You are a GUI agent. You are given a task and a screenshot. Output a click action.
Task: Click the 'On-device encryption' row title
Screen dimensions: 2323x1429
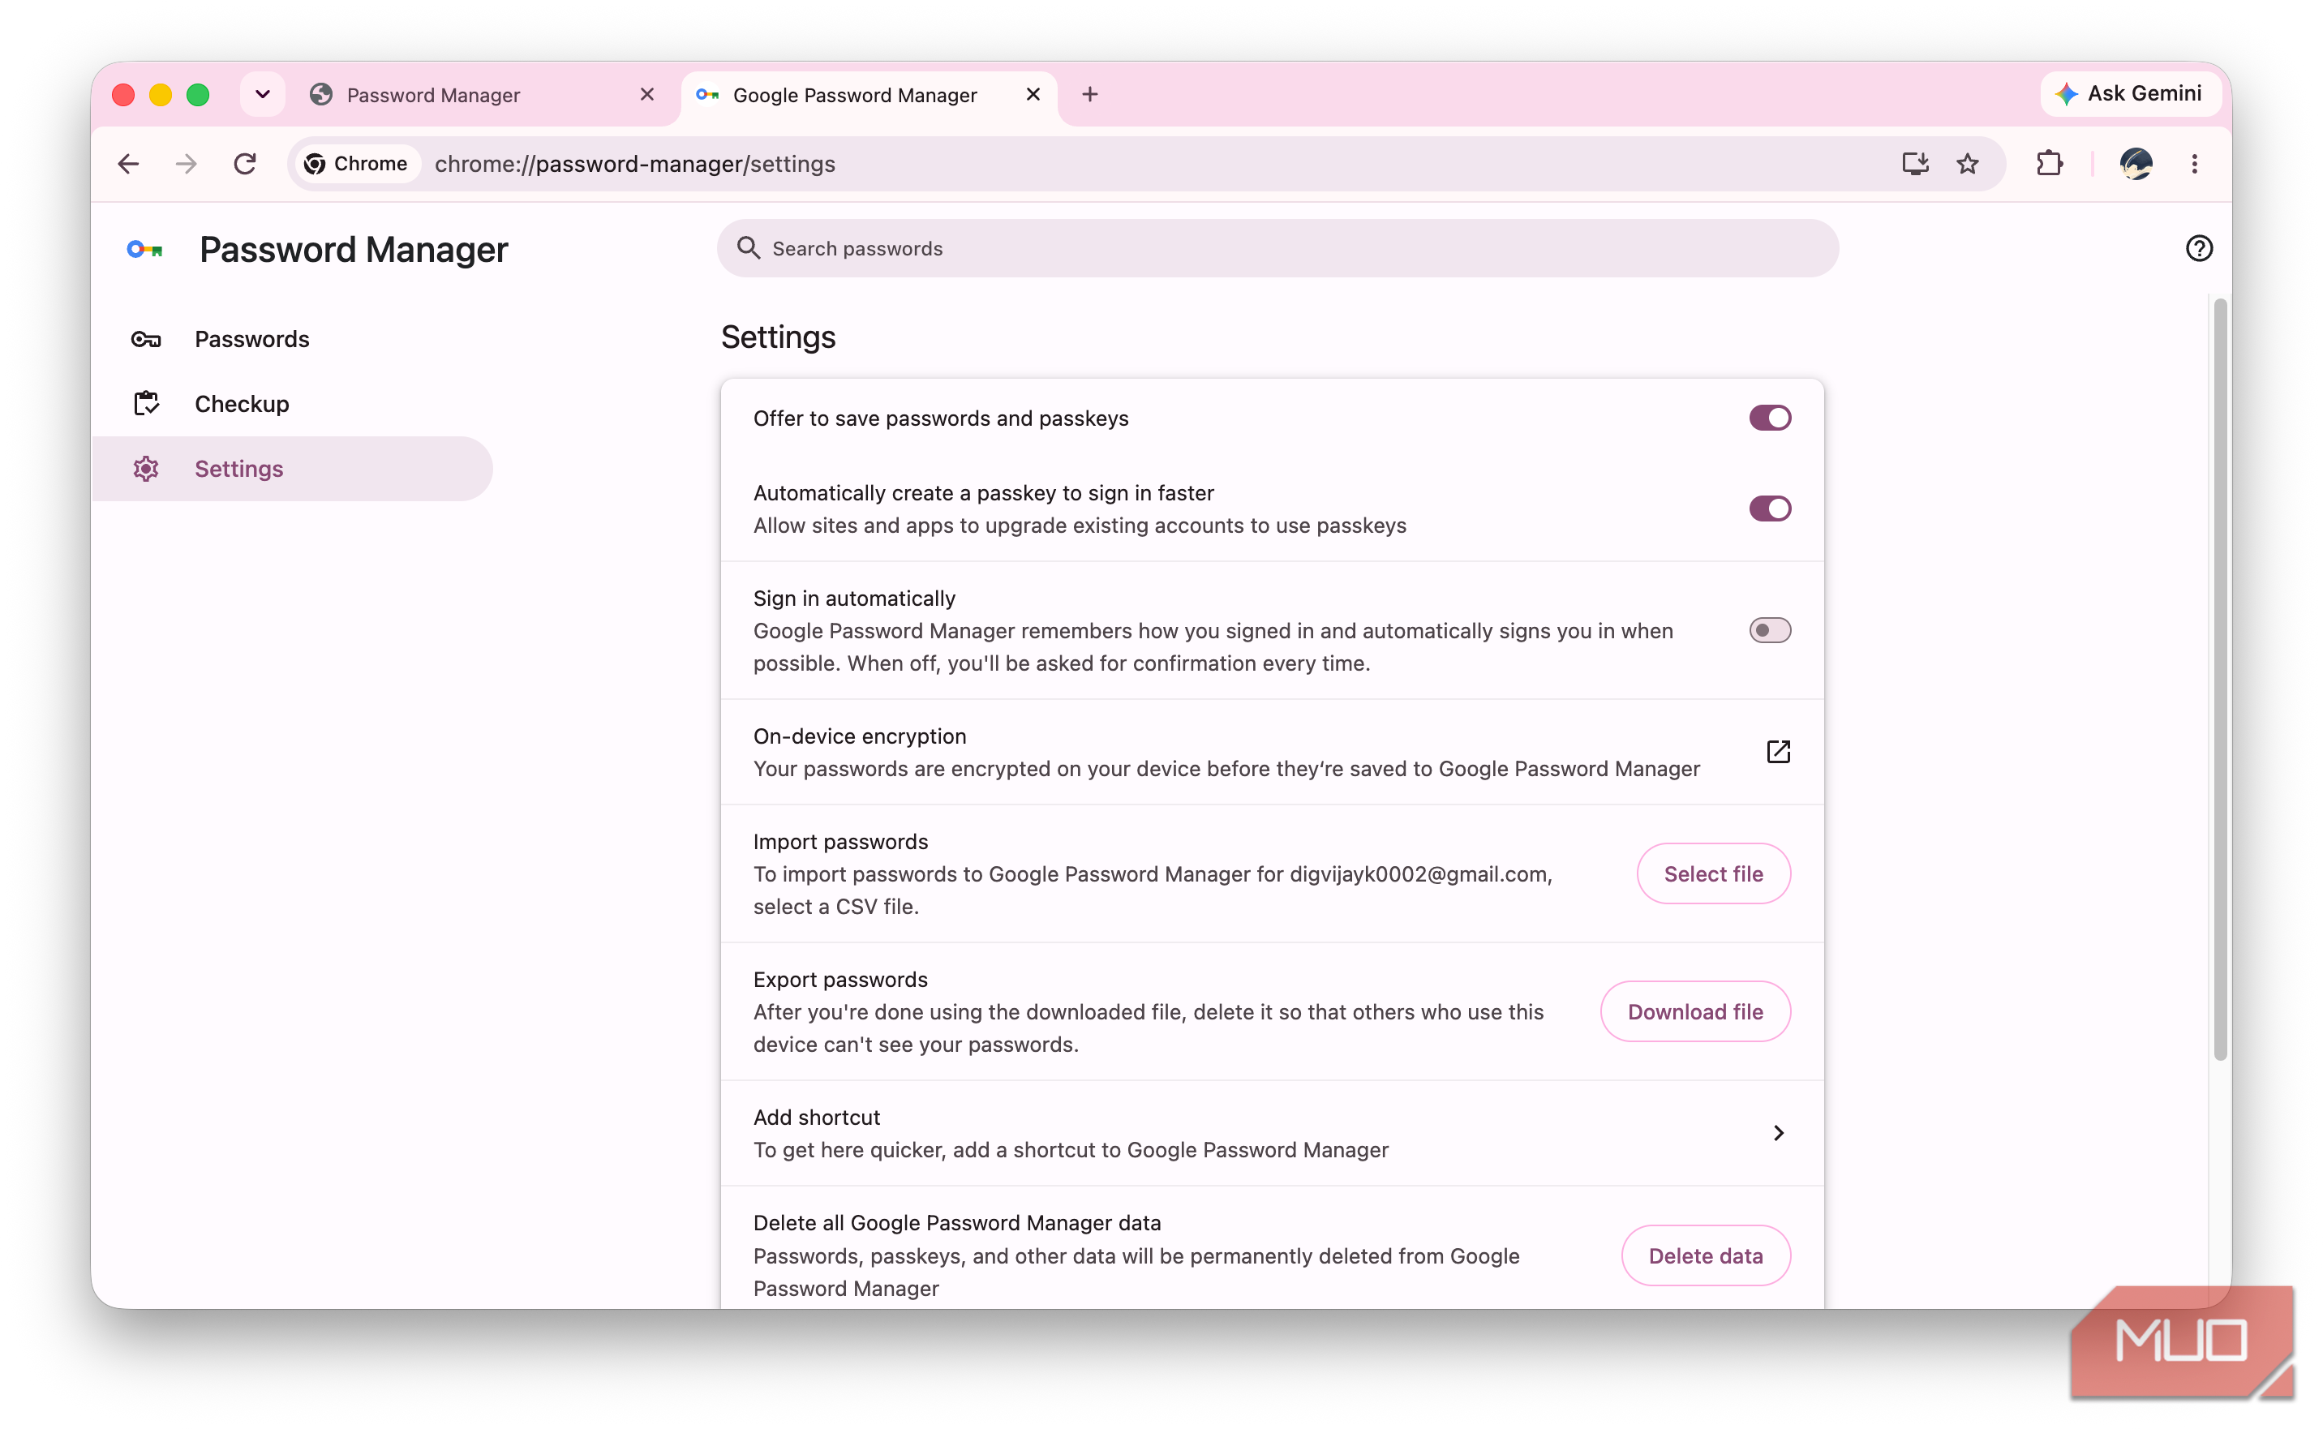859,736
